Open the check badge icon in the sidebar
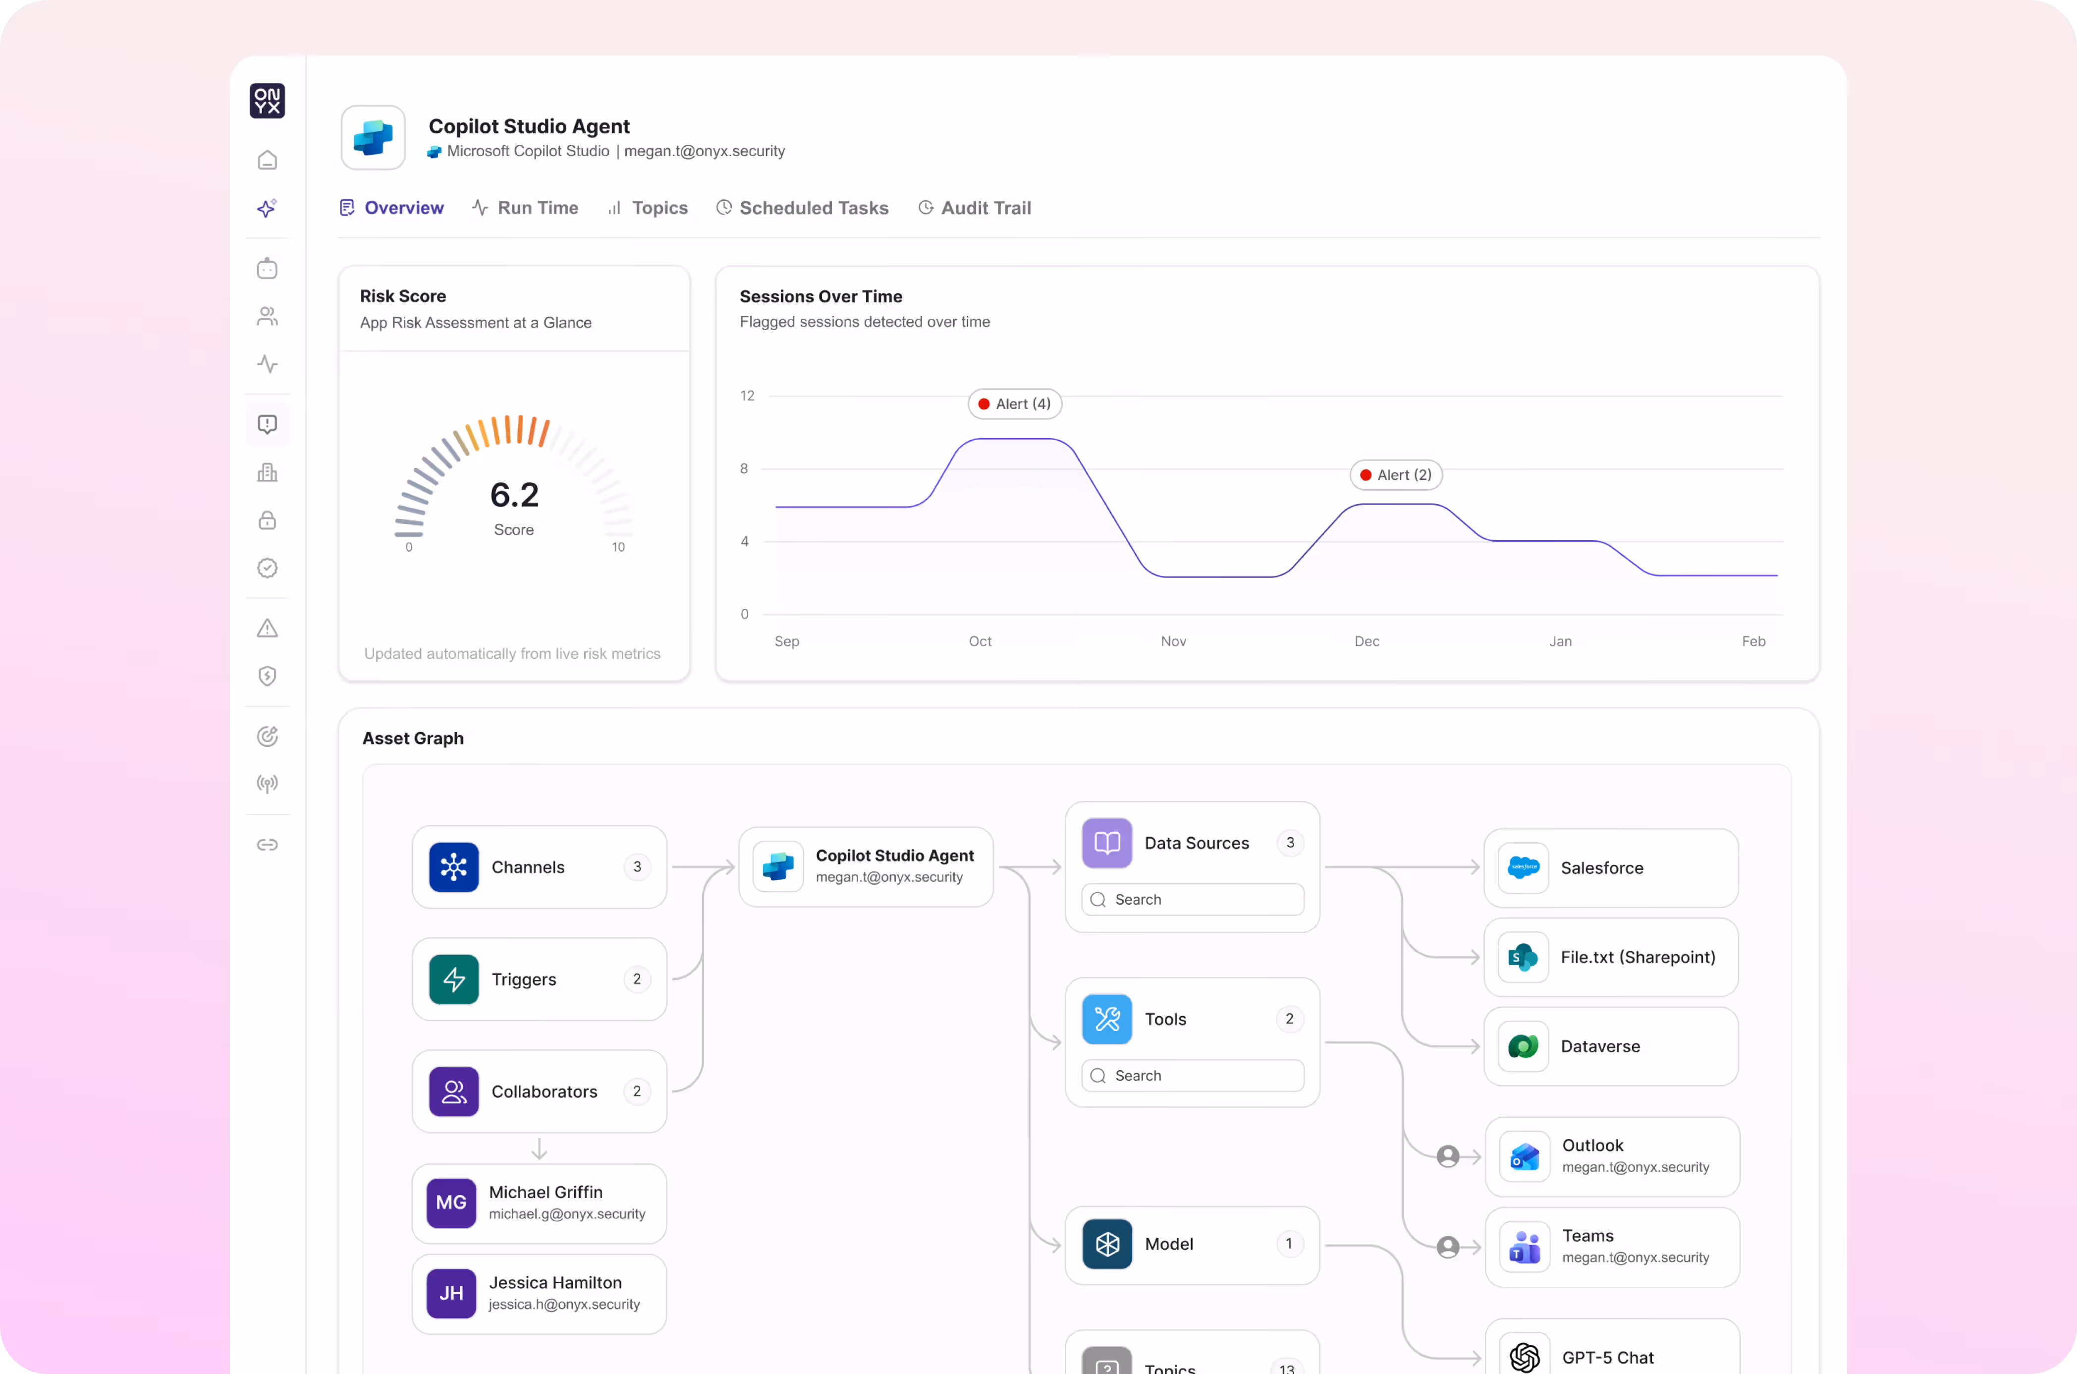Image resolution: width=2077 pixels, height=1374 pixels. (267, 568)
